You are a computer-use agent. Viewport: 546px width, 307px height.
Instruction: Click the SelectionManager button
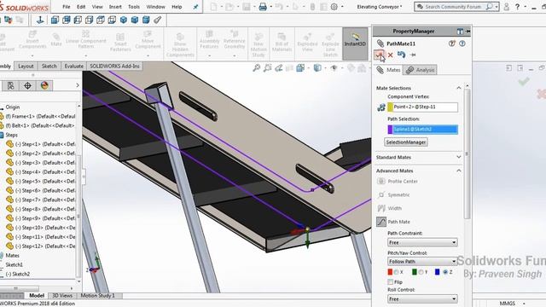(x=406, y=142)
